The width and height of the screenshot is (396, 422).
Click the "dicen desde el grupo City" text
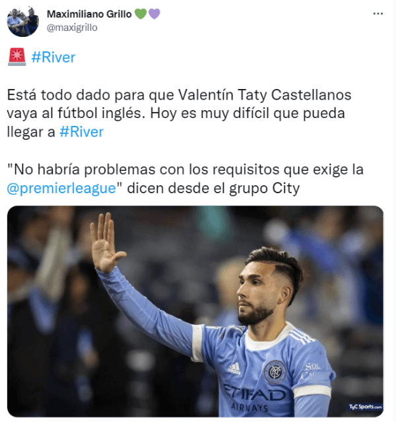[x=213, y=188]
